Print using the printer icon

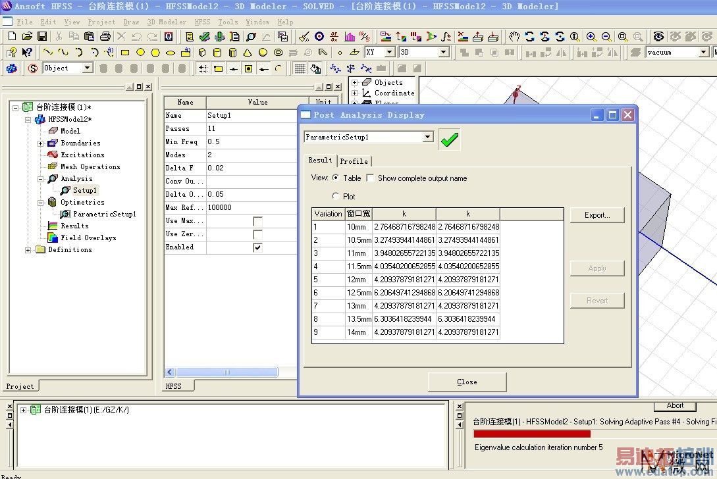click(105, 36)
